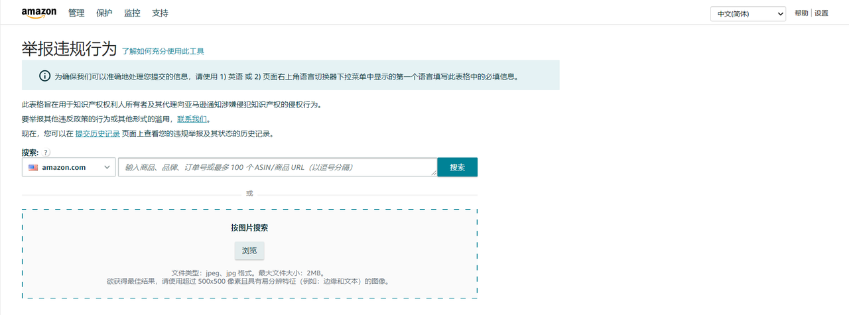Open the 帮助 link
Screen dimensions: 849x315
coord(801,13)
